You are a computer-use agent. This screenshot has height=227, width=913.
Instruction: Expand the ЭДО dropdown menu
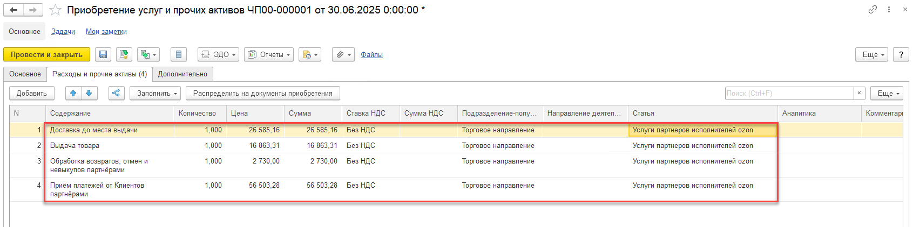tap(218, 54)
